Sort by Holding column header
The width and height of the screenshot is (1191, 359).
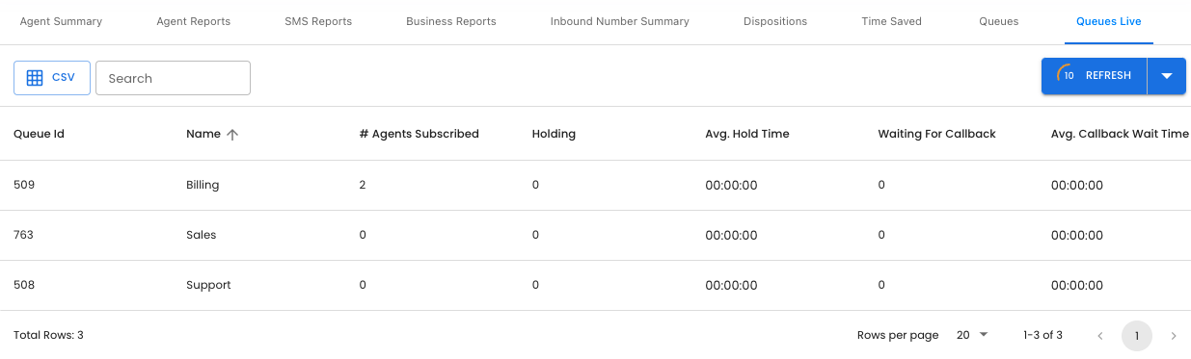tap(554, 134)
